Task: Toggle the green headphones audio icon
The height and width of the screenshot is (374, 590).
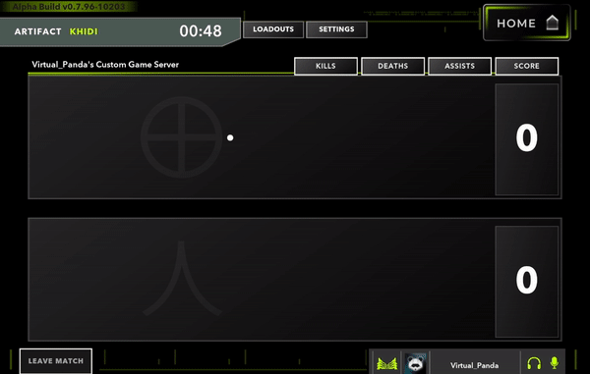Action: coord(534,363)
